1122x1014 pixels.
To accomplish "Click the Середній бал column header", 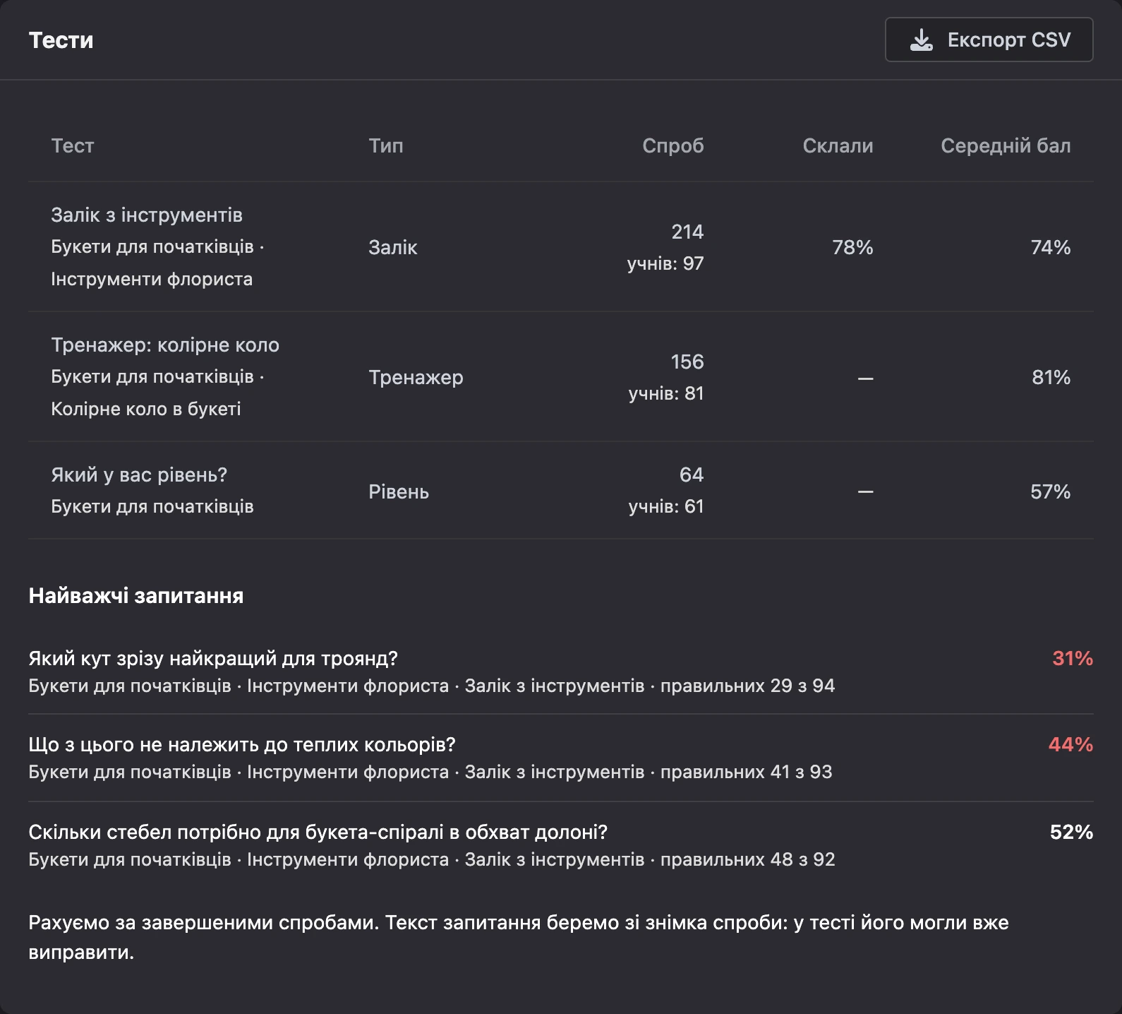I will point(1006,145).
